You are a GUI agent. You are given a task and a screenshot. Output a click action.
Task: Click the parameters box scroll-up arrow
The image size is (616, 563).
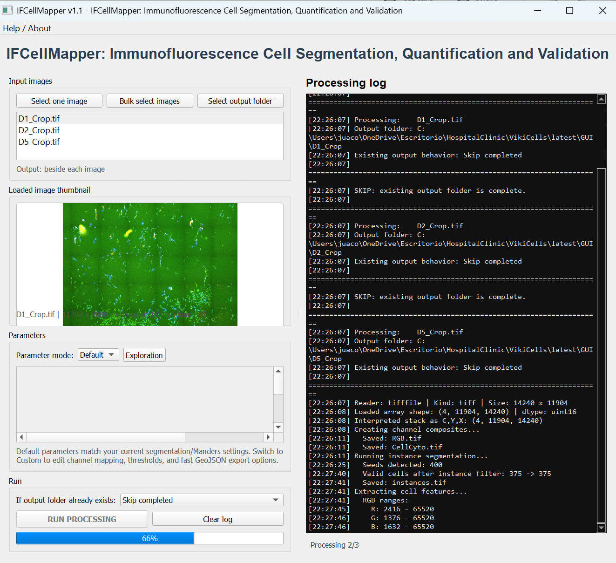click(x=278, y=371)
